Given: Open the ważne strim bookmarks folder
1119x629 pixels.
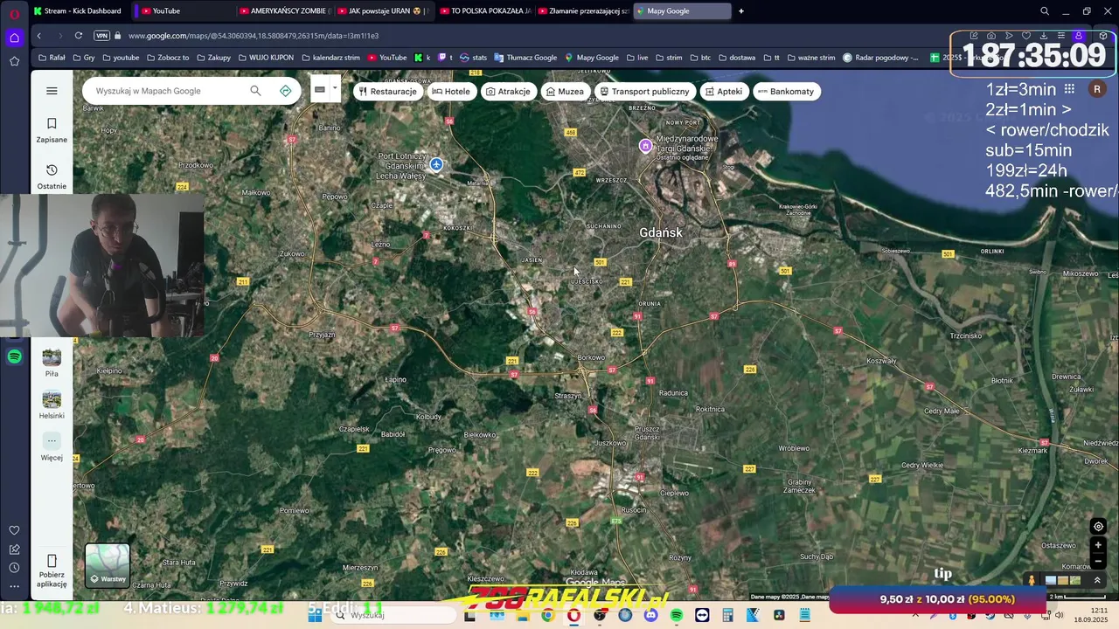Looking at the screenshot, I should click(810, 58).
